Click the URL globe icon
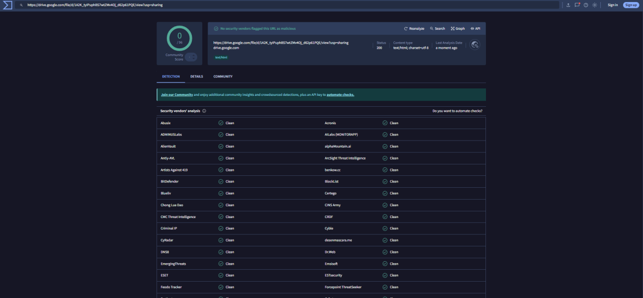Viewport: 643px width, 298px height. [475, 45]
